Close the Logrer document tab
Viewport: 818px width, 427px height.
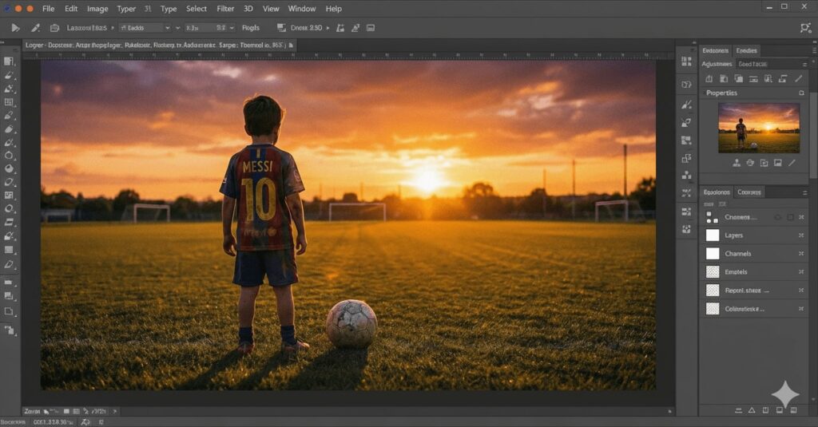[x=291, y=45]
